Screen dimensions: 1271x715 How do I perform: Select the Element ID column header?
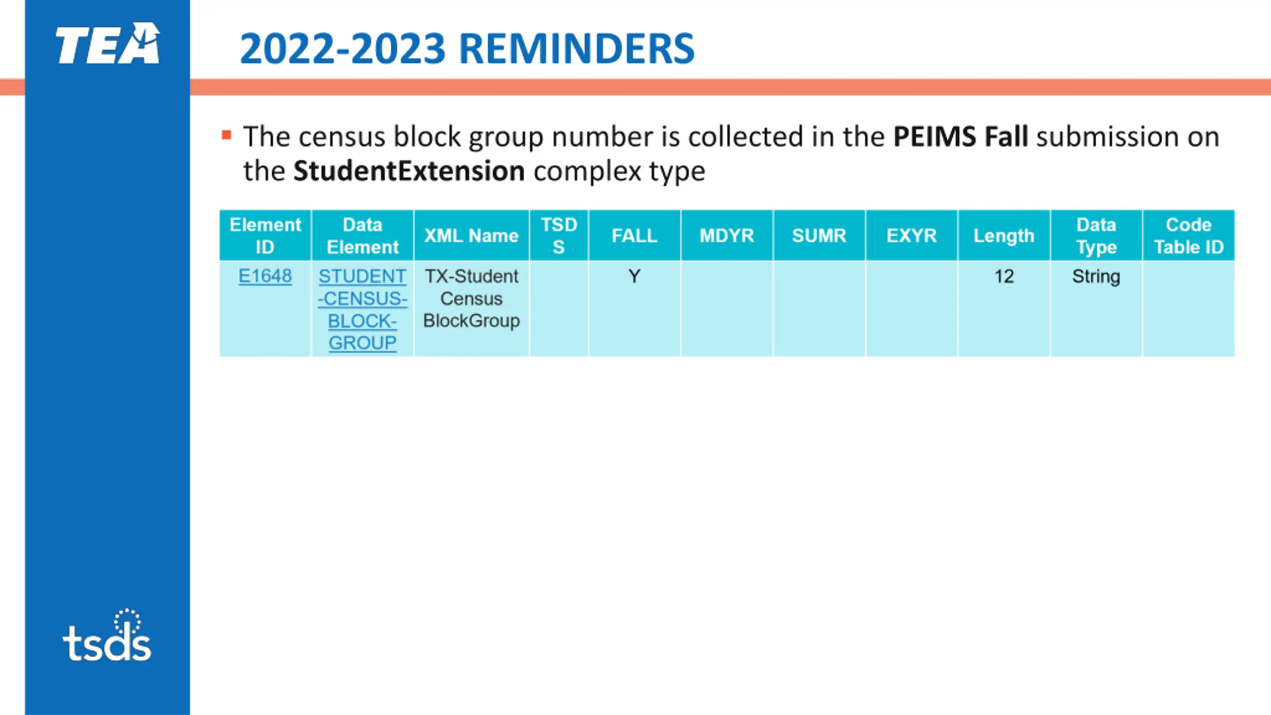point(265,235)
